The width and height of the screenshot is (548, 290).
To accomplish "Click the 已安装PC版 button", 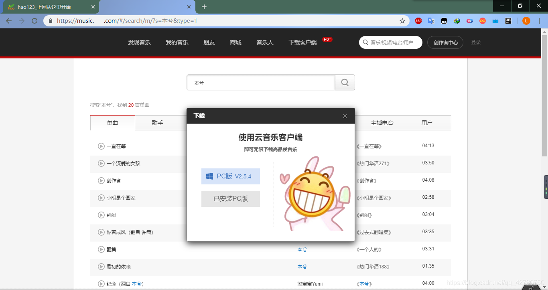I will click(230, 199).
